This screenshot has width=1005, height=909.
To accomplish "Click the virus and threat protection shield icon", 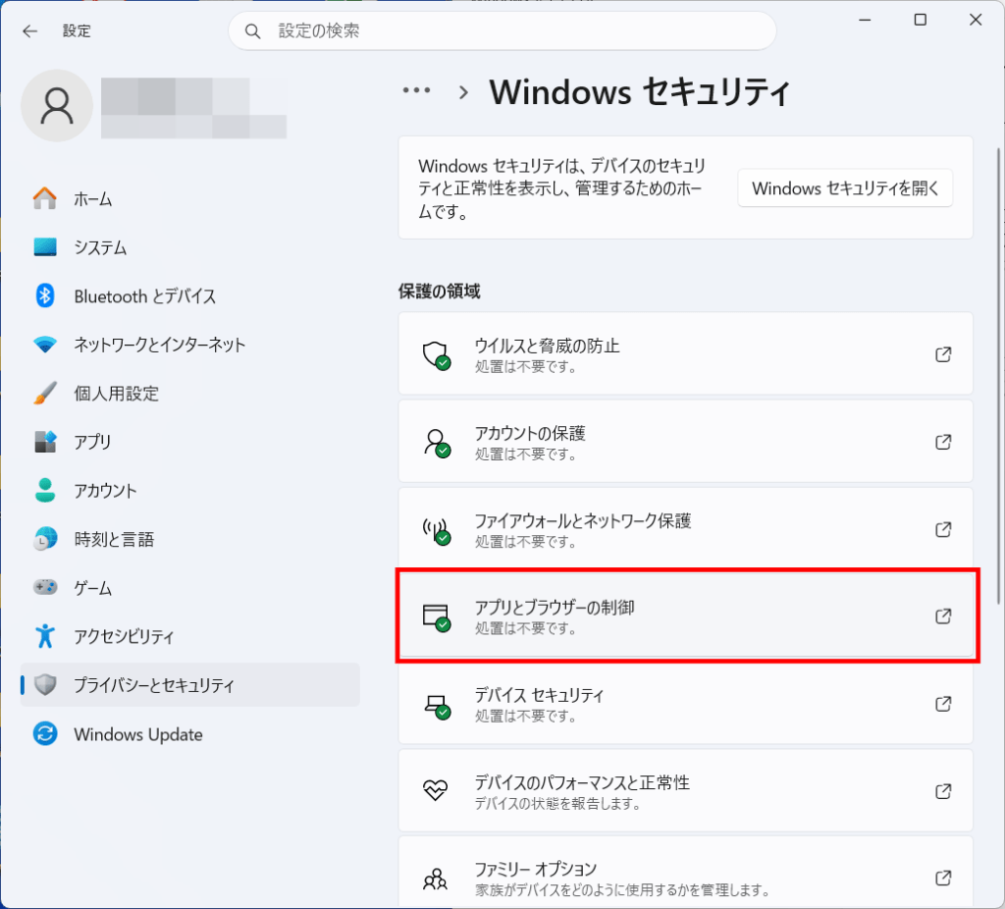I will click(435, 354).
